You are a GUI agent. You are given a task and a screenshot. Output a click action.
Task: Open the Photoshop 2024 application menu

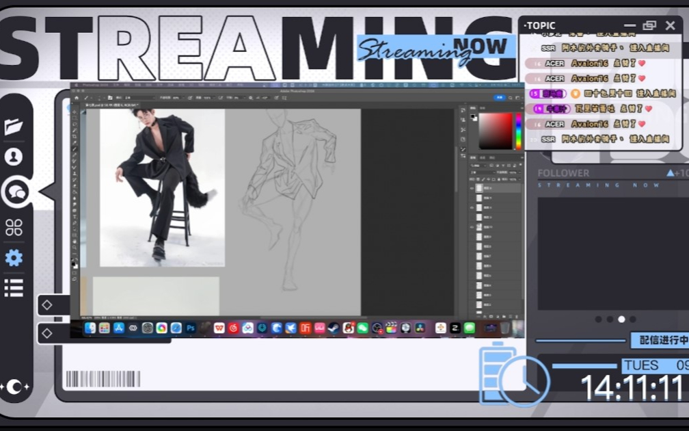(x=94, y=85)
